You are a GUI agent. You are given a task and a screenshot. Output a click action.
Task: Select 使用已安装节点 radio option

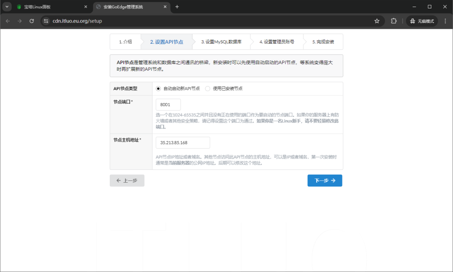[207, 88]
